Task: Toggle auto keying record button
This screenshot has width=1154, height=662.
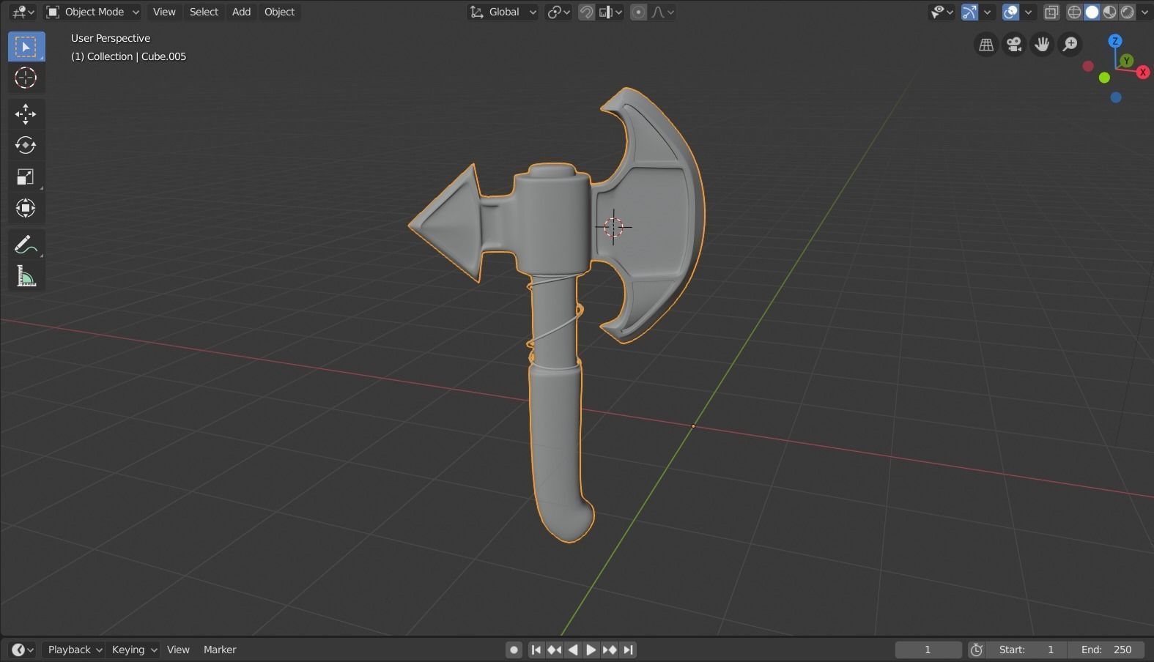Action: pos(514,650)
